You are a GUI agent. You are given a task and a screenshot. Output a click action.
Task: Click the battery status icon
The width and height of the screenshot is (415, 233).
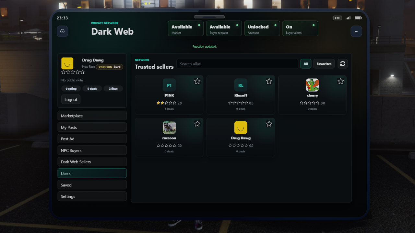[x=358, y=18]
